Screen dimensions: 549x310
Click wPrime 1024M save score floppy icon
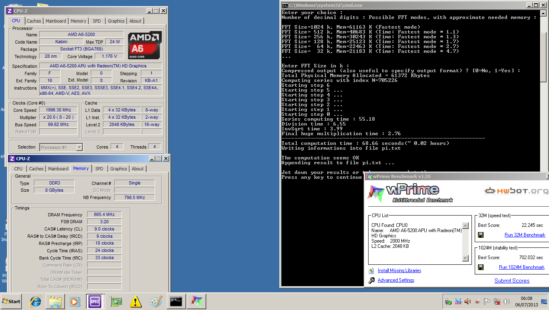[x=481, y=267]
